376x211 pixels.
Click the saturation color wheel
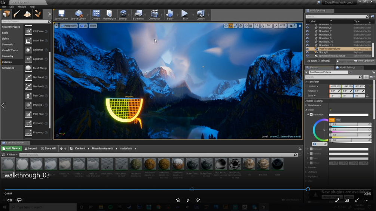[x=321, y=130]
